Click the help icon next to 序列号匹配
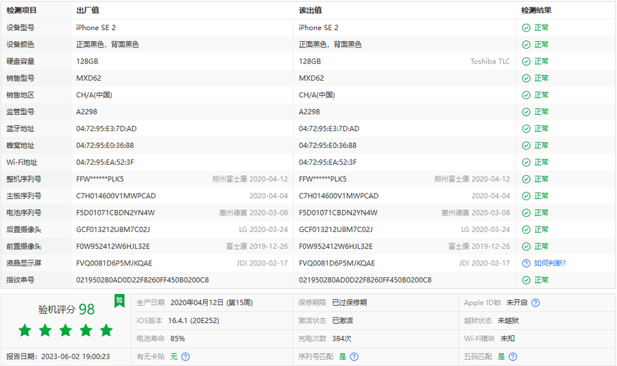Screen dimensions: 617x366 click(x=354, y=356)
